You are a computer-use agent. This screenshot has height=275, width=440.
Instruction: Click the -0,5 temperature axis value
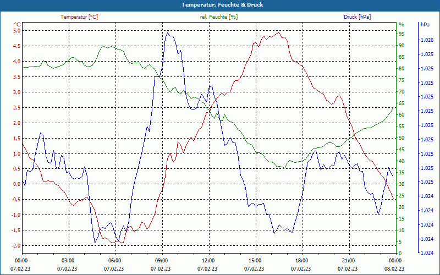coord(16,200)
